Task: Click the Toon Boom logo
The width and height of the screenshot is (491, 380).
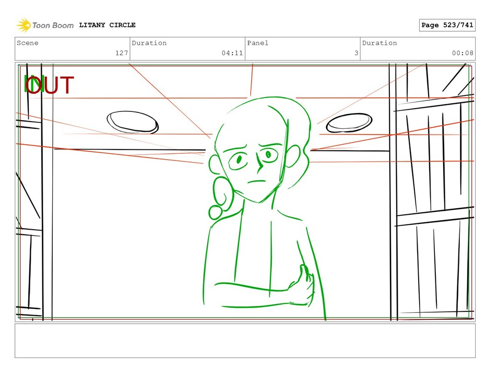Action: click(45, 25)
